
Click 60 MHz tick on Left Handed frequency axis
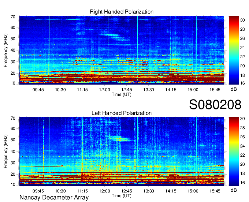[13, 128]
